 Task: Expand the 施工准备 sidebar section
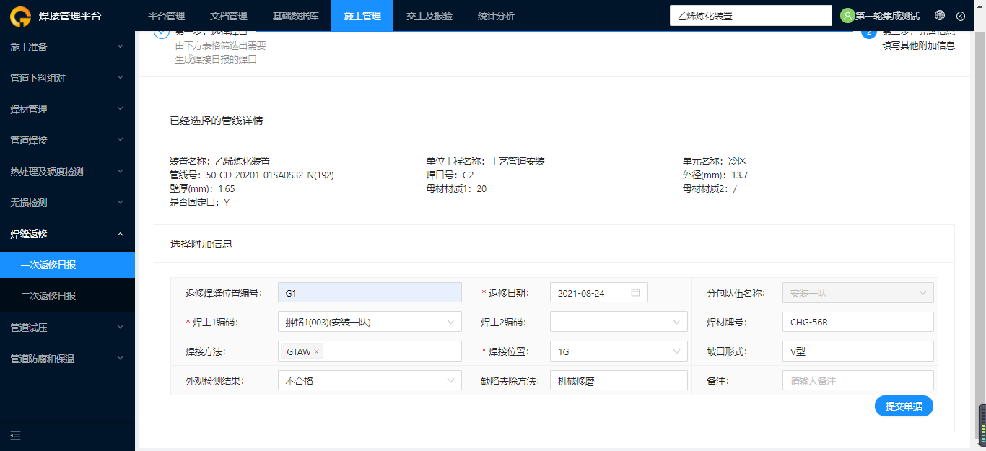point(67,47)
